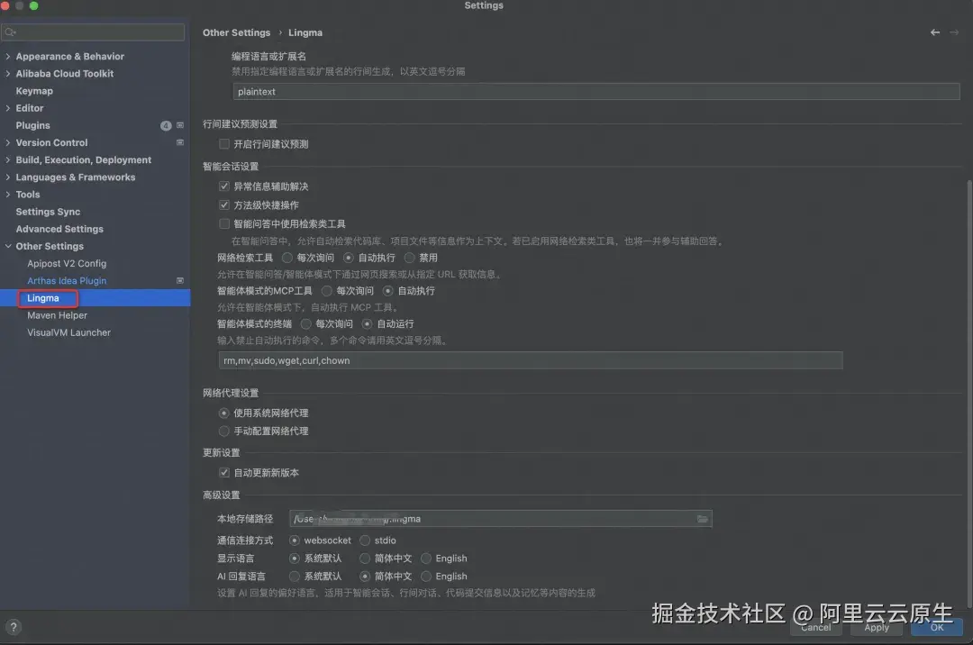Click the icon next to Arthas Idea Plugin
Screen dimensions: 973x645
pyautogui.click(x=179, y=280)
